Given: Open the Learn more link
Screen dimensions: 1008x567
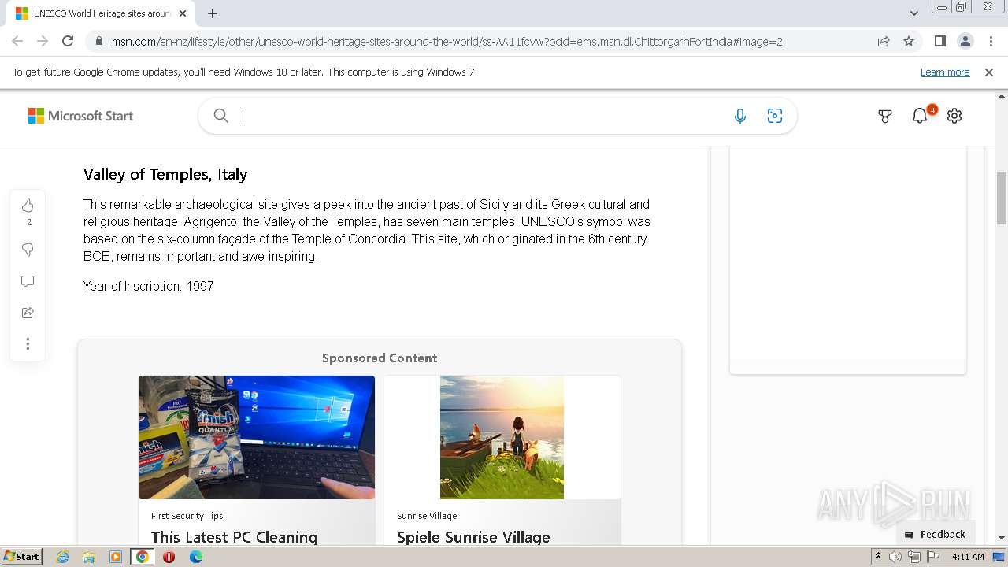Looking at the screenshot, I should pyautogui.click(x=945, y=72).
